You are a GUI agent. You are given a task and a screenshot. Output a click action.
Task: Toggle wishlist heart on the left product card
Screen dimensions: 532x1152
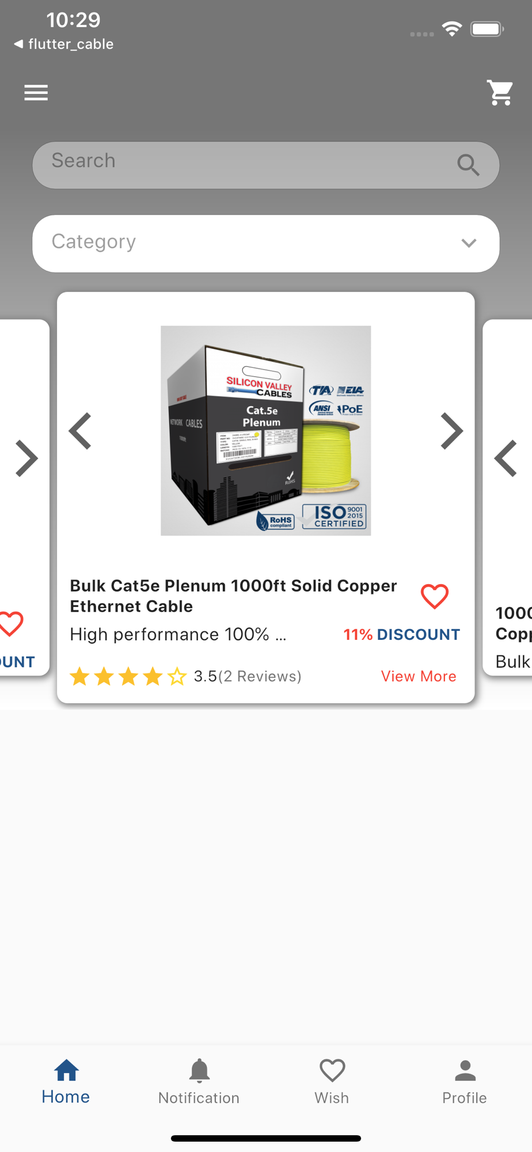tap(10, 624)
